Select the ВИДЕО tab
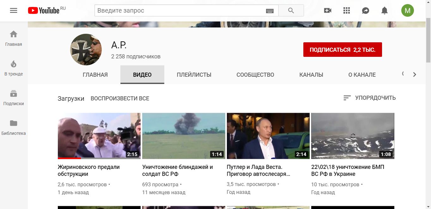 [142, 75]
